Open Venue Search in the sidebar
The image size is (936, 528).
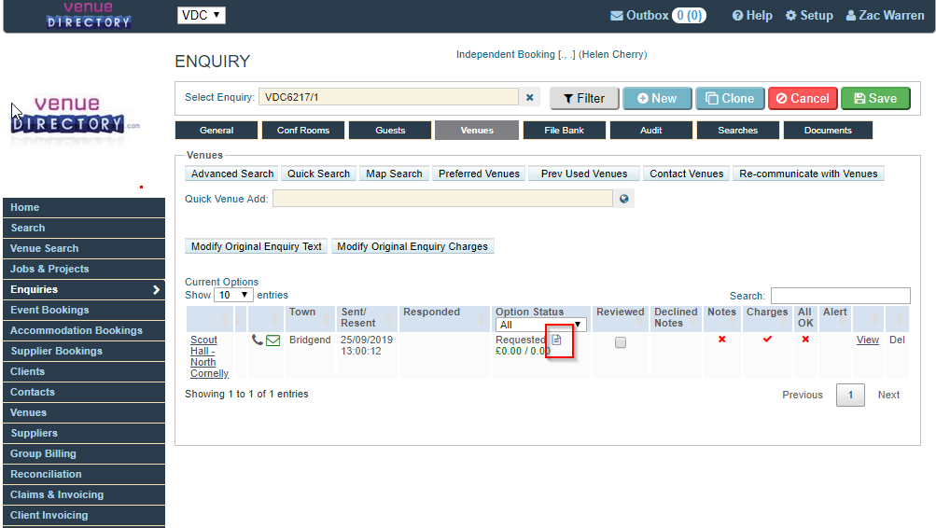pyautogui.click(x=84, y=248)
